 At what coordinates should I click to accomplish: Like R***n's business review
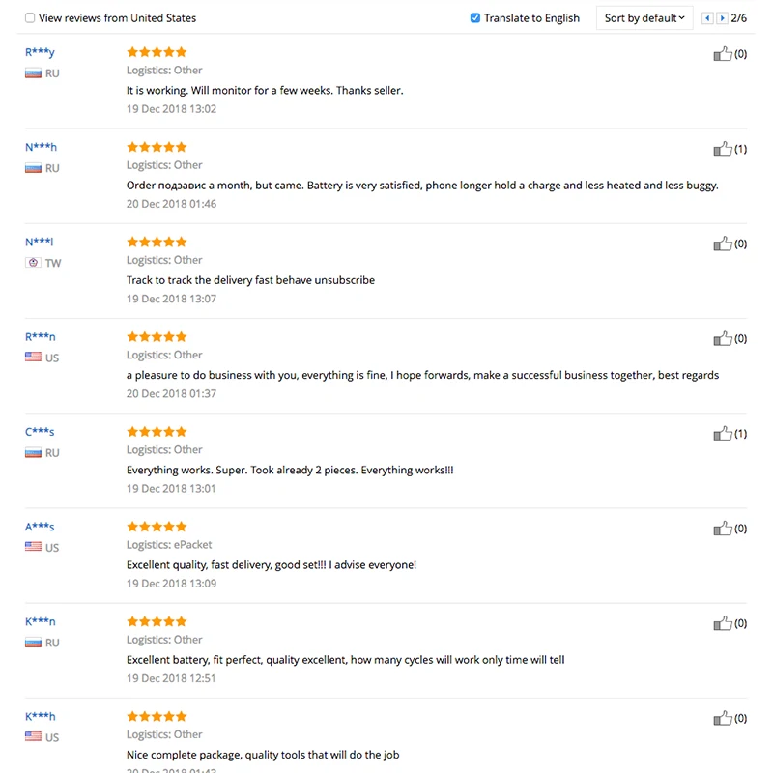722,338
